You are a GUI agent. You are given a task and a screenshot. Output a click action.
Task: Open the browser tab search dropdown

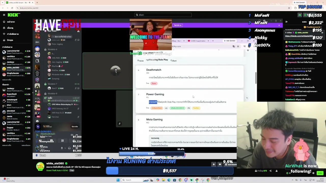tap(3, 3)
